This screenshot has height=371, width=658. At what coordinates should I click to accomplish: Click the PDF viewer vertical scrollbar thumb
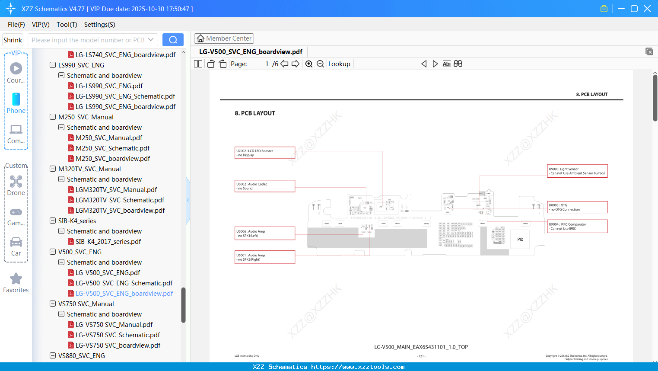(x=655, y=98)
